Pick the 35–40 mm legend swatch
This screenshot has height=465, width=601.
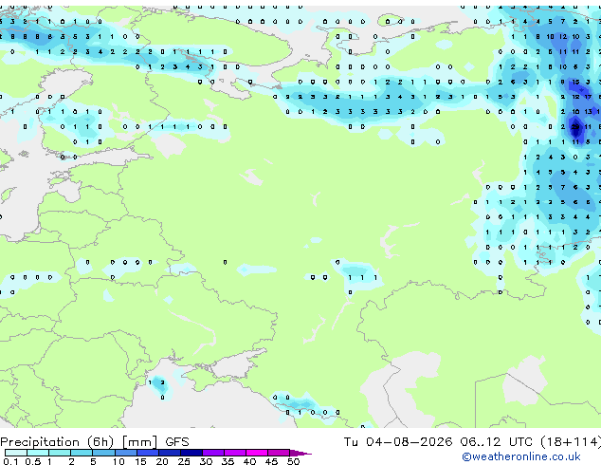234,453
